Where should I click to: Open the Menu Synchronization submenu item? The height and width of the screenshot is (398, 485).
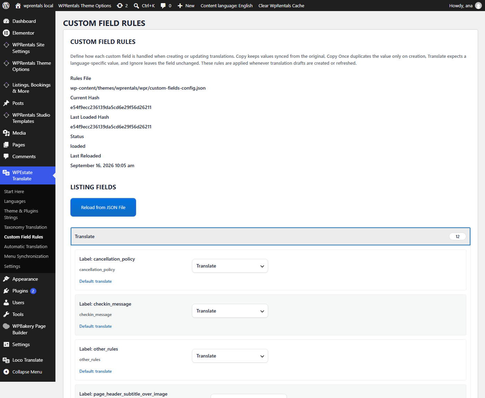click(26, 256)
